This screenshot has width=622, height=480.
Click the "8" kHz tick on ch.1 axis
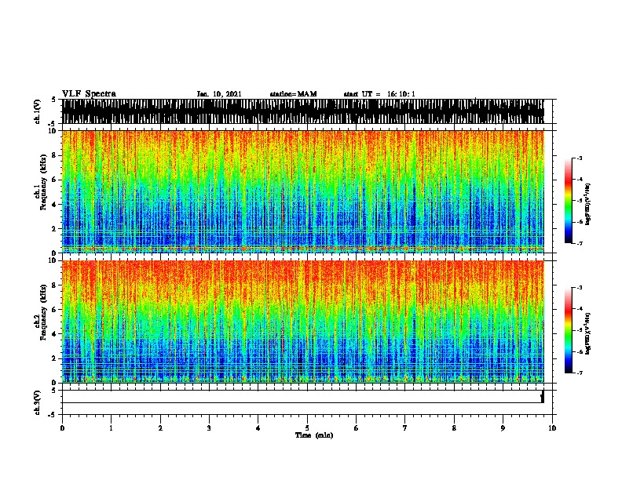(x=54, y=155)
